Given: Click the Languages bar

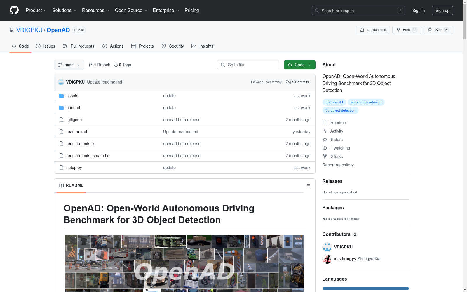Looking at the screenshot, I should pos(366,288).
